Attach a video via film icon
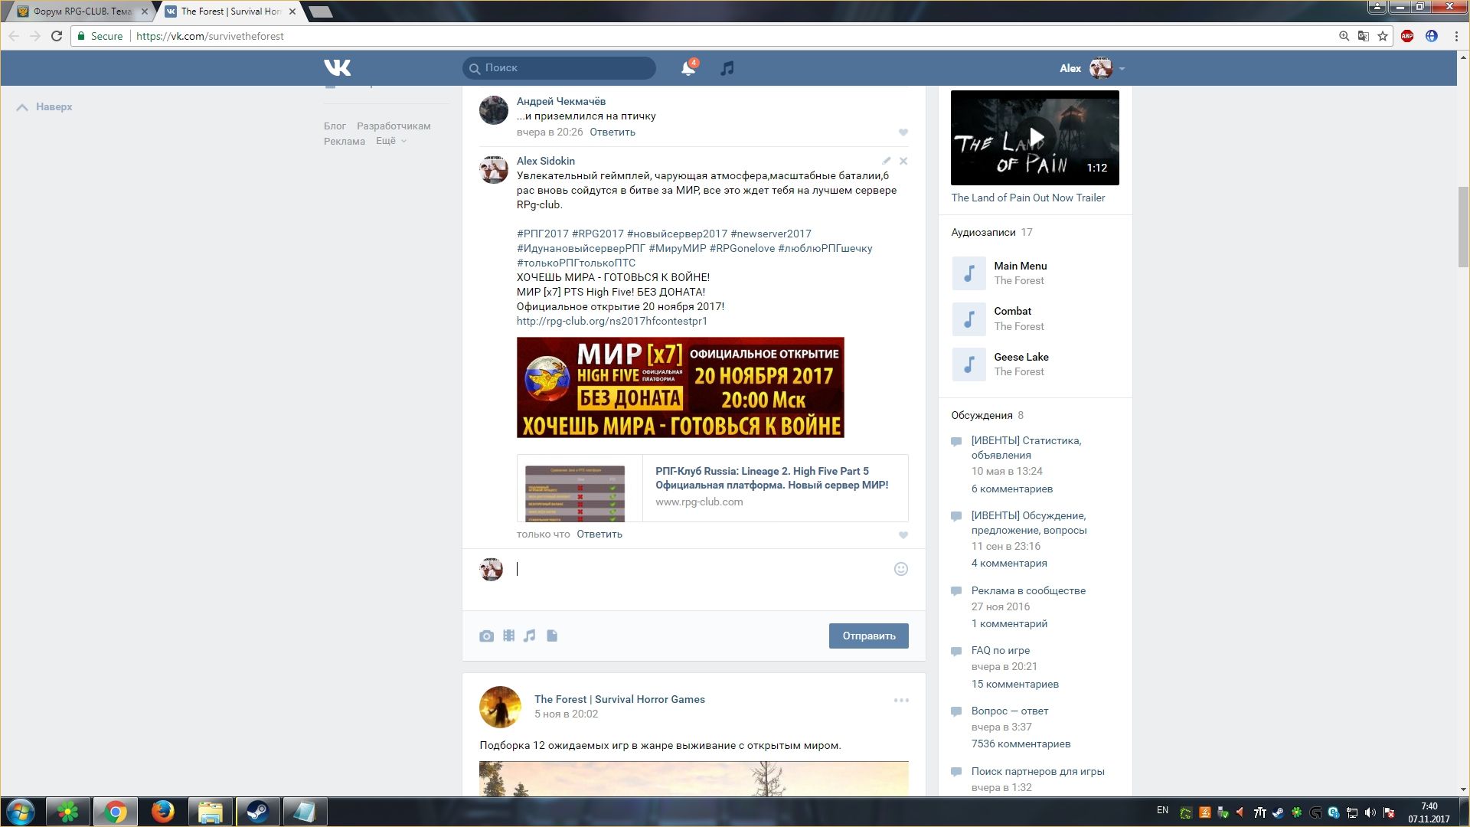Viewport: 1470px width, 827px height. [508, 636]
